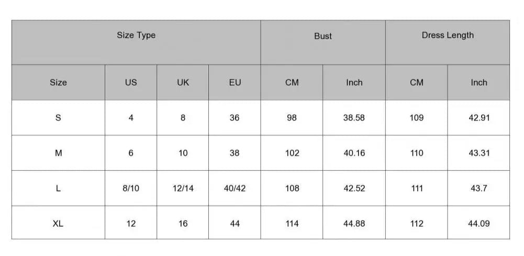Image resolution: width=524 pixels, height=256 pixels.
Task: Click the Dress Length header cell
Action: point(448,36)
